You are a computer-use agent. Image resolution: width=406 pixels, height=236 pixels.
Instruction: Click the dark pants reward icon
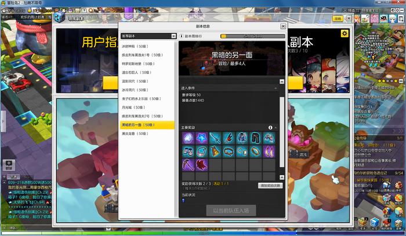[256, 138]
